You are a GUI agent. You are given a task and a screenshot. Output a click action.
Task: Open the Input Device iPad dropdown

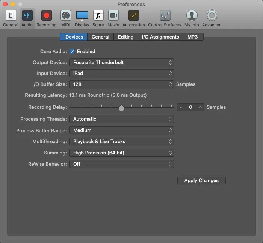point(122,73)
